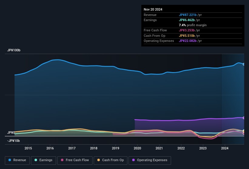Click the Nov 20 2024 tooltip date

tap(153, 9)
